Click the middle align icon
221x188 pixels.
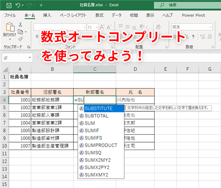point(127,26)
